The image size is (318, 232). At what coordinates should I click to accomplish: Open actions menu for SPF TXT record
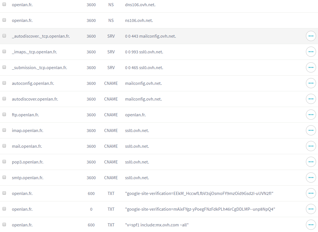(311, 225)
